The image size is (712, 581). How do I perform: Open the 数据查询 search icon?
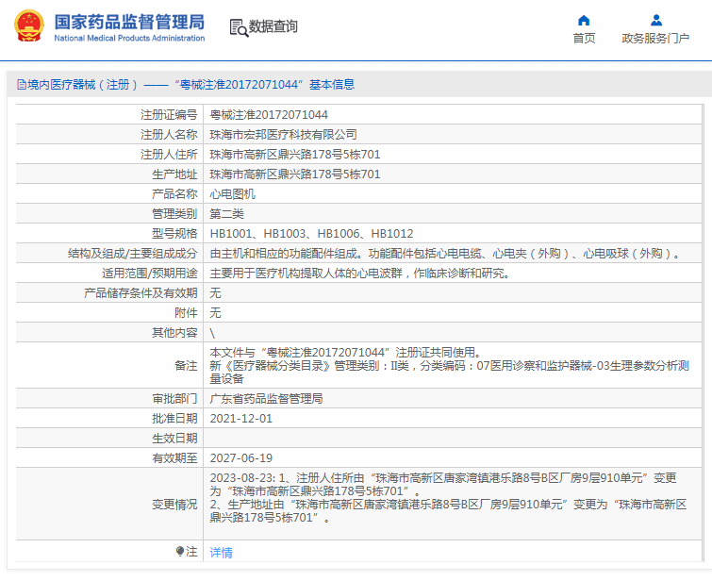tap(239, 27)
